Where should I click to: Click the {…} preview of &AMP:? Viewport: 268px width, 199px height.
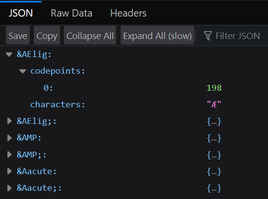(214, 138)
